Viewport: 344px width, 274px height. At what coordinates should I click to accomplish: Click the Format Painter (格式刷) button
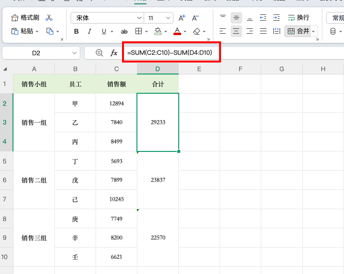[25, 18]
